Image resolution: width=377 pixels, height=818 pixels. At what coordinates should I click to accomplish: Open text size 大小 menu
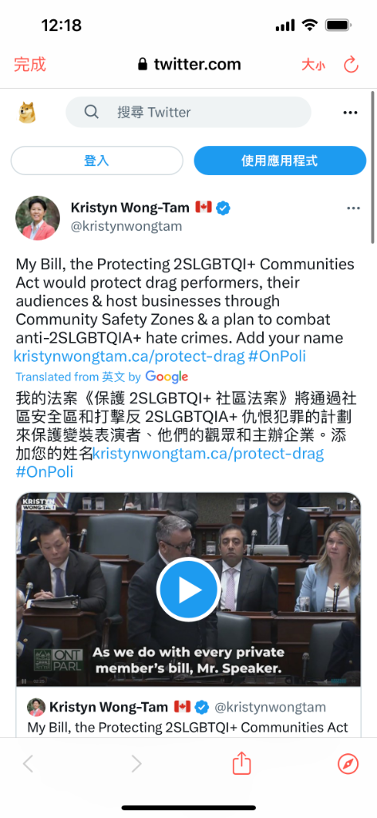pos(313,65)
